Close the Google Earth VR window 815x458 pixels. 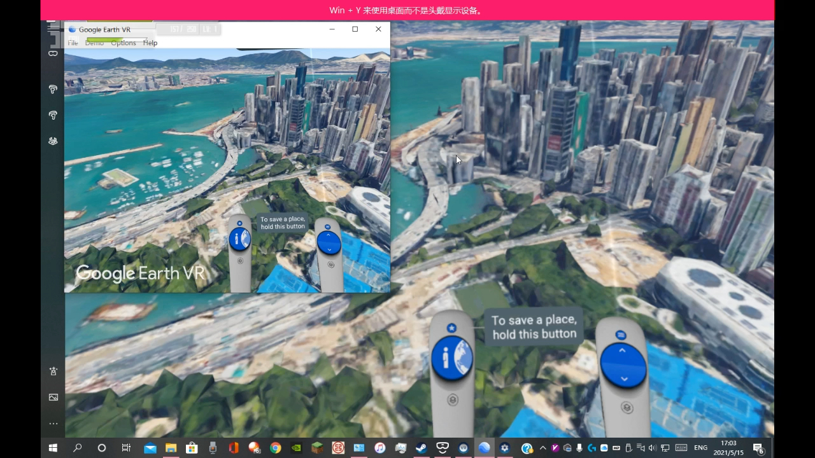point(378,29)
